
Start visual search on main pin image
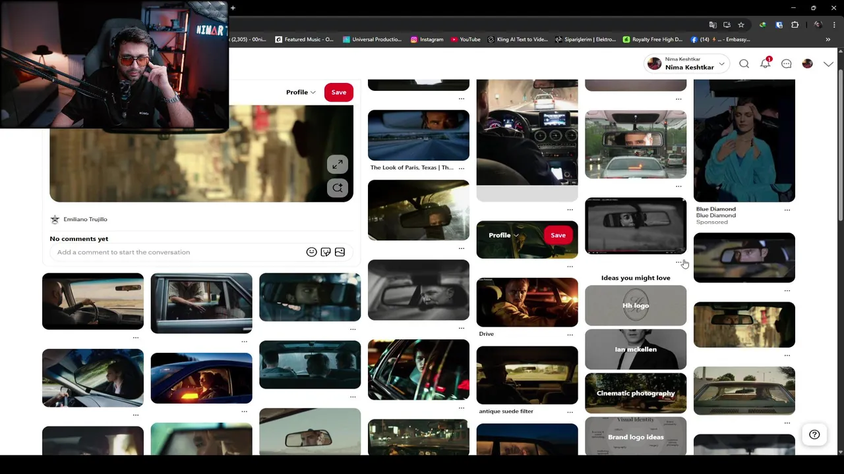pos(338,188)
